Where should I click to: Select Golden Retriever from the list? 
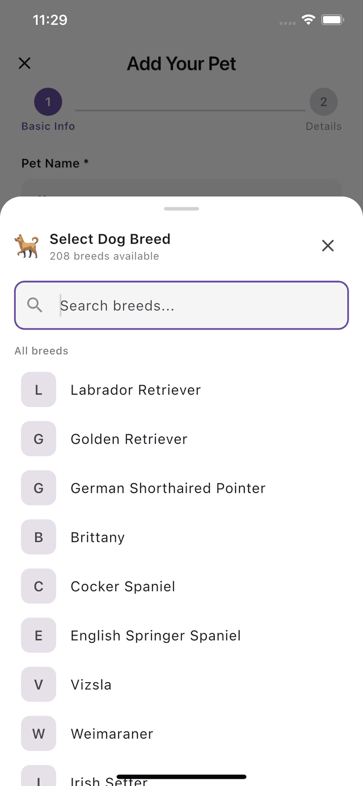click(129, 439)
